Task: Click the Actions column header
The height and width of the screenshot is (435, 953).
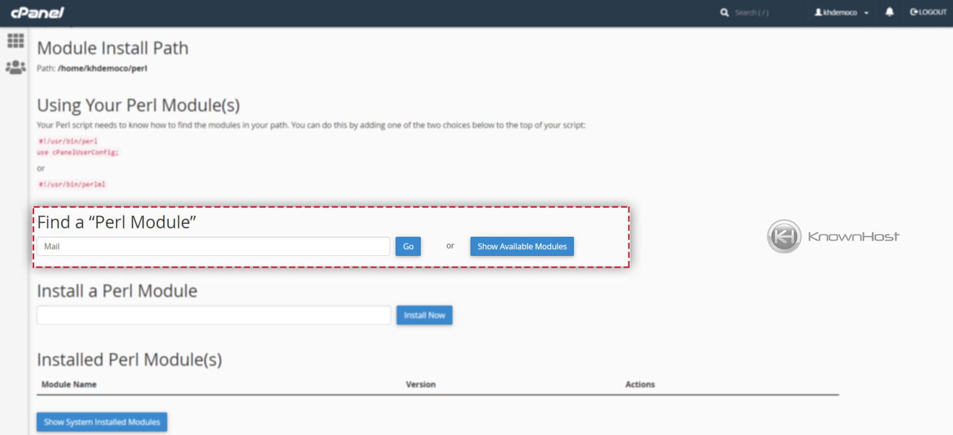Action: pyautogui.click(x=640, y=384)
